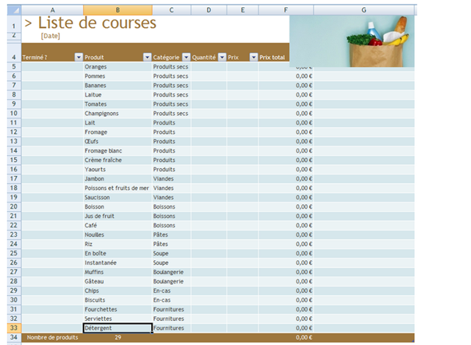Screen dimensions: 471x345
Task: Select Boissons category in row 20
Action: (x=171, y=206)
